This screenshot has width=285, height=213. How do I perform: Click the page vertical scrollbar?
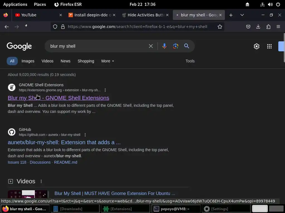tap(284, 48)
